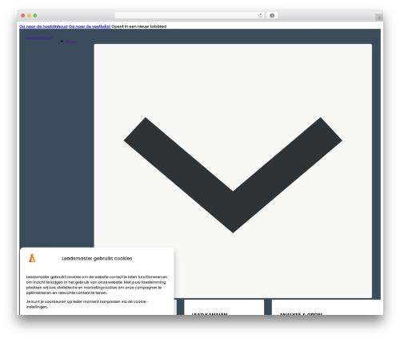Follow the 'Ga naar de hoofdinhoud' link
This screenshot has width=400, height=339.
[x=43, y=26]
